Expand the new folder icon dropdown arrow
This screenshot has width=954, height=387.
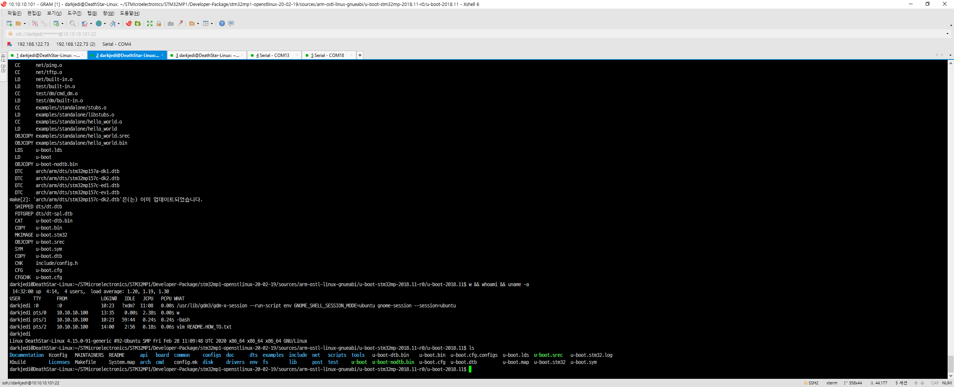pyautogui.click(x=198, y=24)
